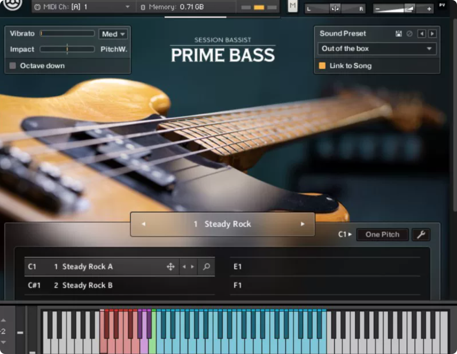Viewport: 457px width, 354px height.
Task: Next pattern arrow on the Steady Rock A row
Action: (x=192, y=266)
